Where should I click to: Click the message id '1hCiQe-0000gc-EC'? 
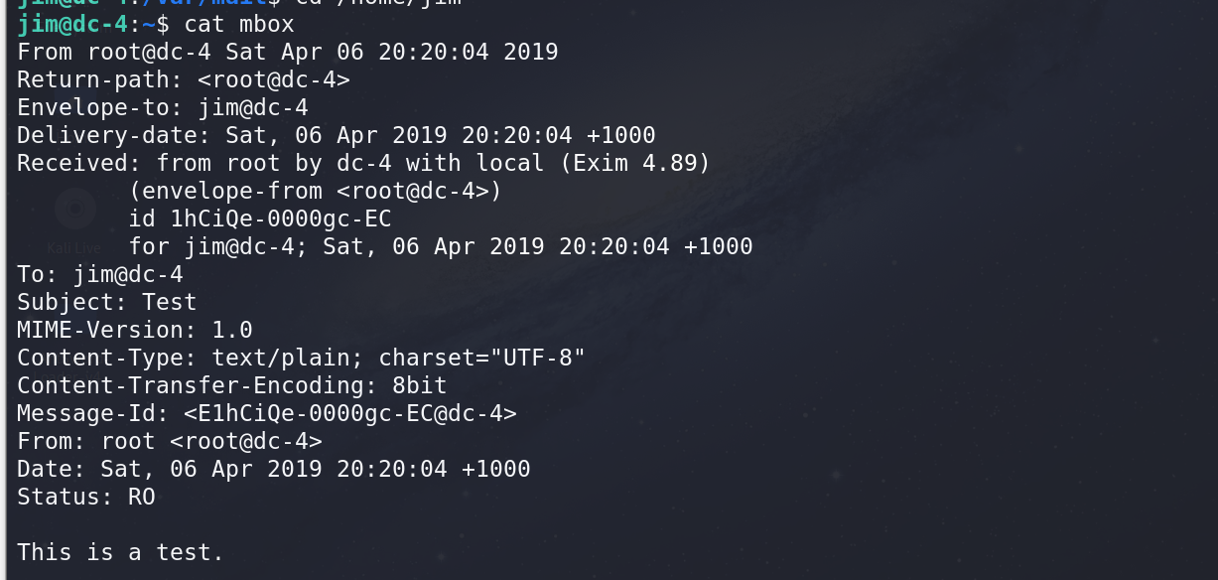[281, 218]
